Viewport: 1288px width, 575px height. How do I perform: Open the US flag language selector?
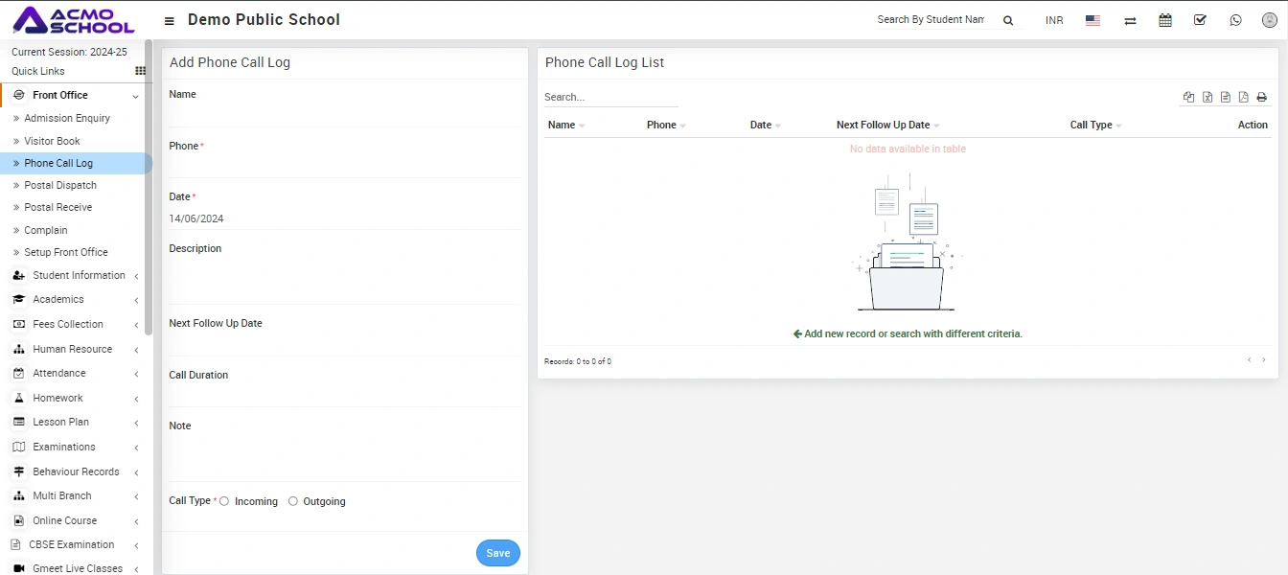point(1092,20)
